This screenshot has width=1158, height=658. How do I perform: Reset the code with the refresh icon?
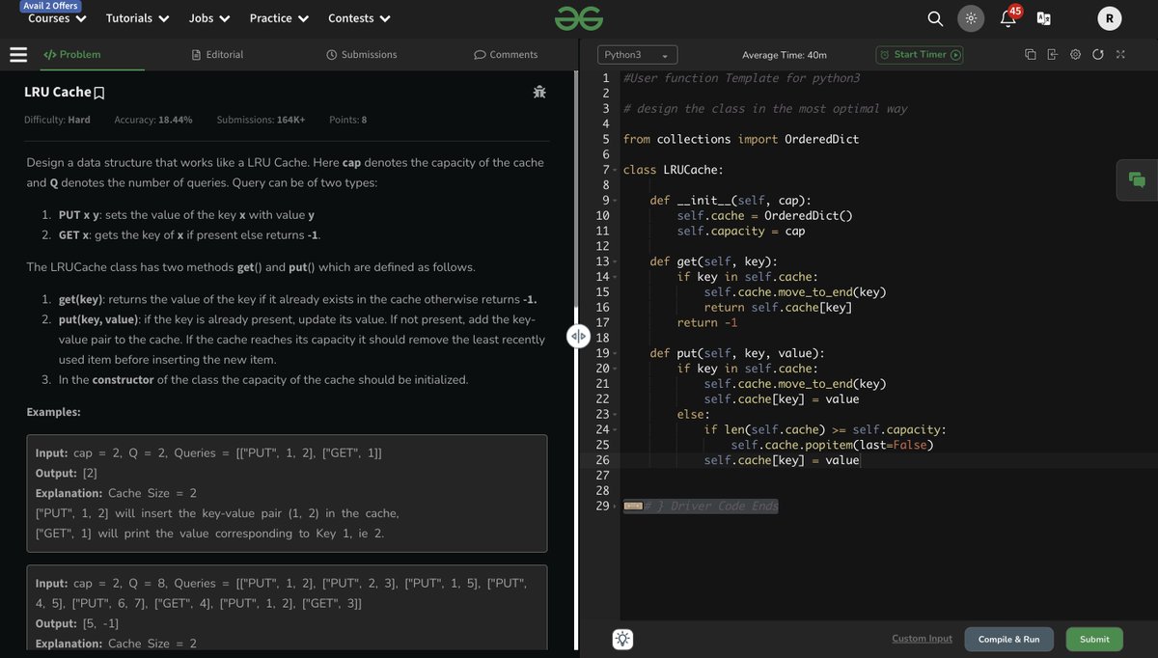pyautogui.click(x=1097, y=54)
